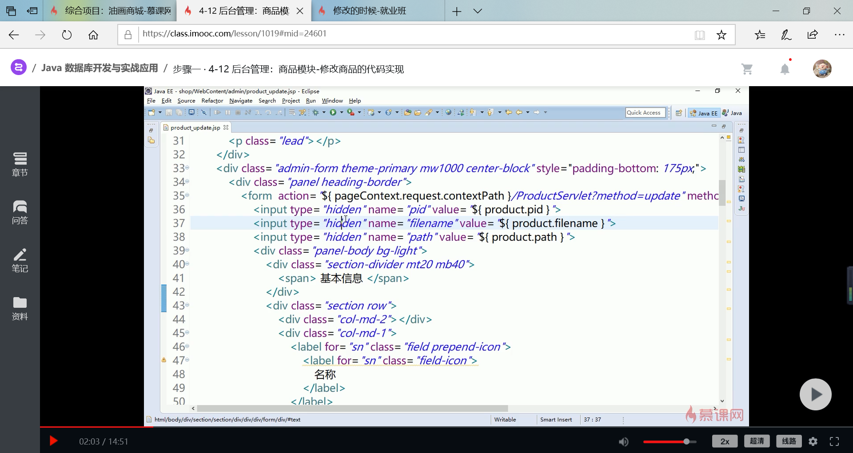853x453 pixels.
Task: Click the Java EE perspective button
Action: pos(704,113)
